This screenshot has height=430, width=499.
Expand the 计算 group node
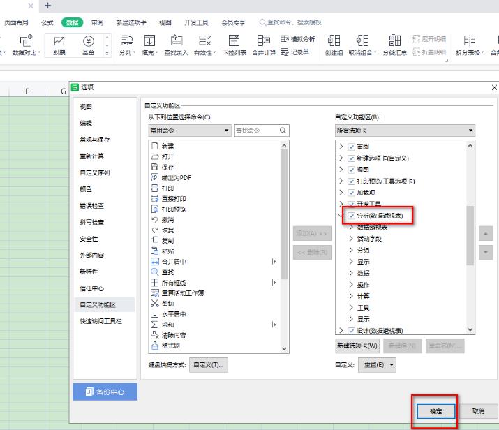point(351,296)
